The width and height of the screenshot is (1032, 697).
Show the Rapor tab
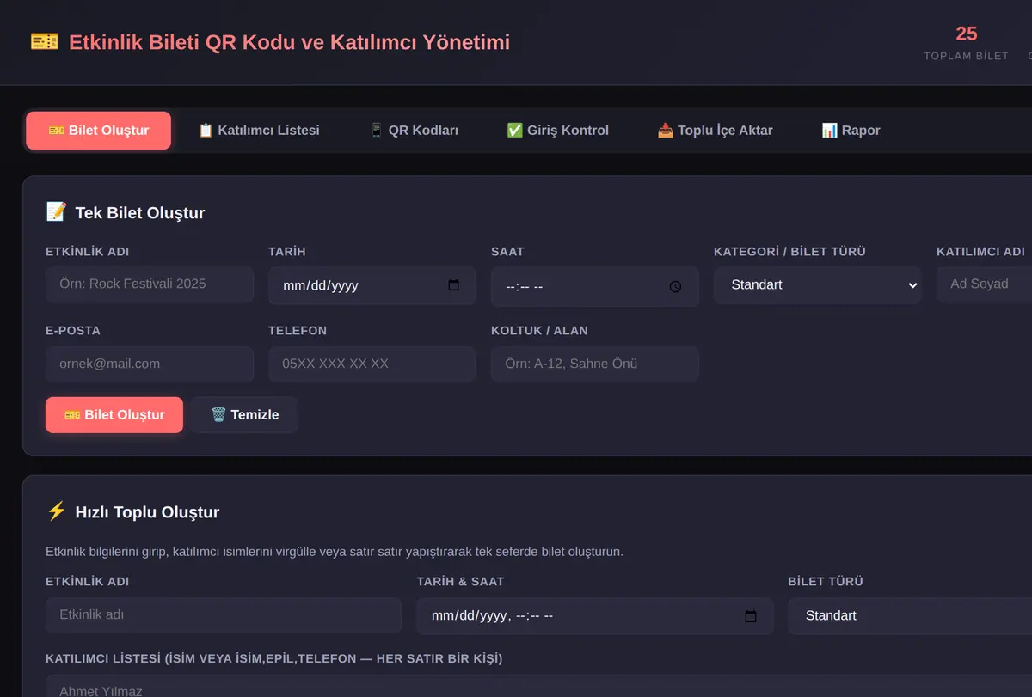point(851,131)
